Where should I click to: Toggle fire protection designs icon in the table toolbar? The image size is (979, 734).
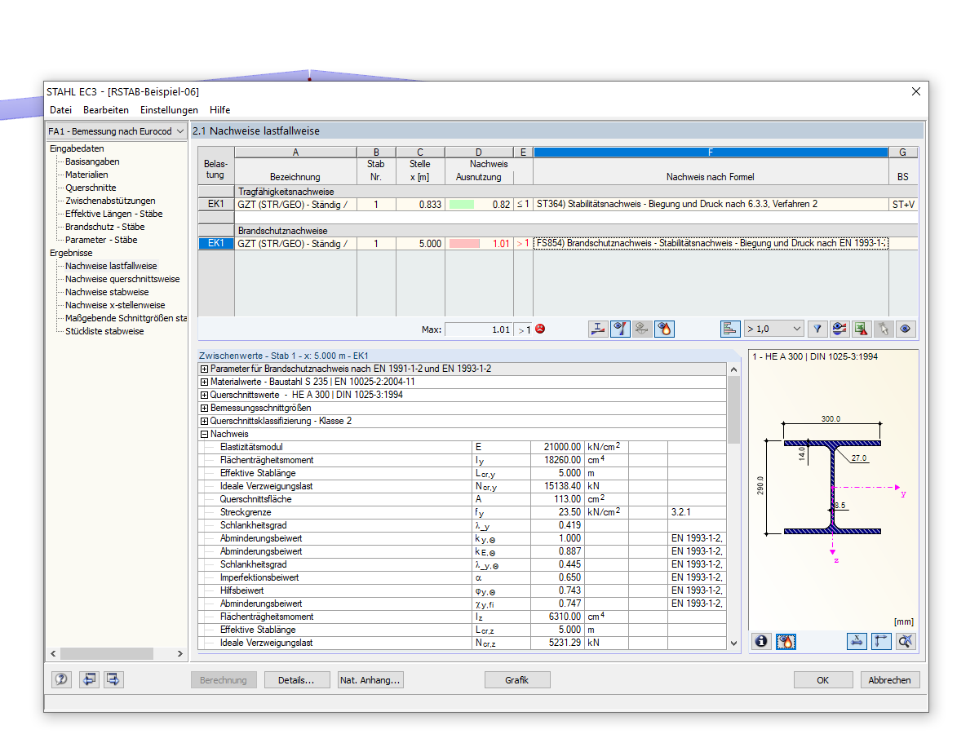664,329
